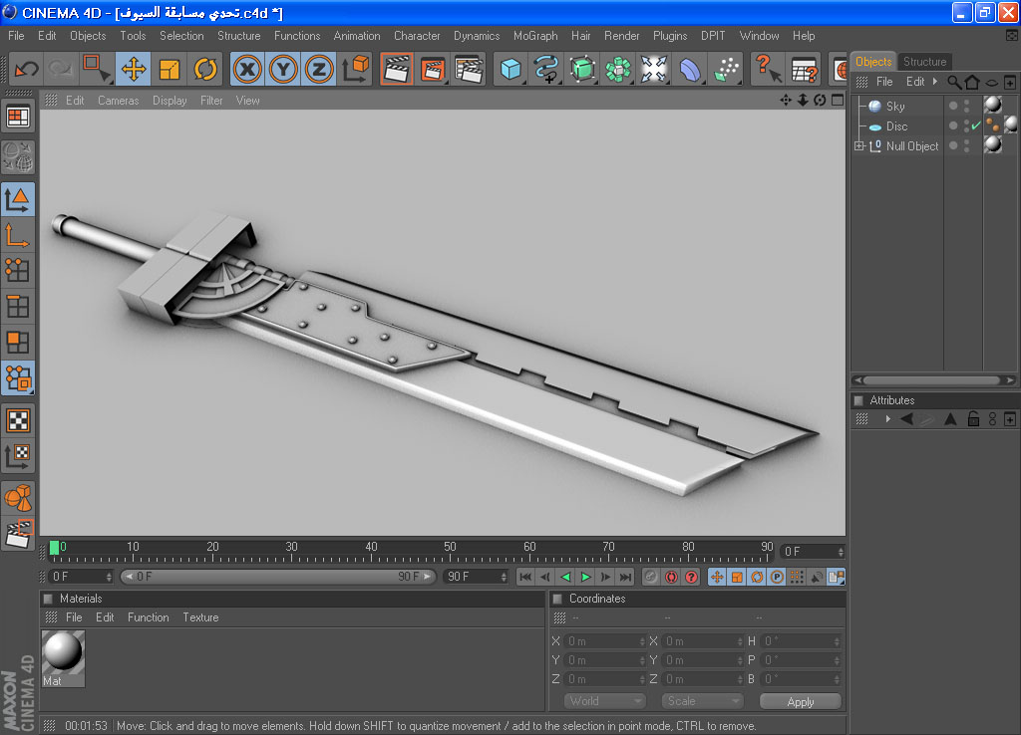
Task: Click the Undo arrow icon
Action: 27,69
